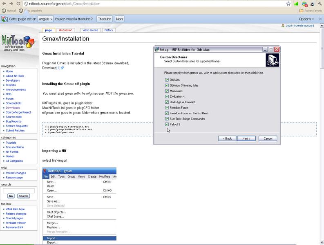
Task: Open the view source tab
Action: (90, 30)
